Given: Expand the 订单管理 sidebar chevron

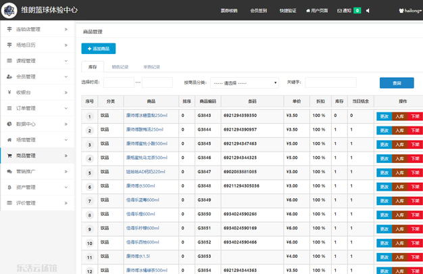Looking at the screenshot, I should (x=66, y=108).
